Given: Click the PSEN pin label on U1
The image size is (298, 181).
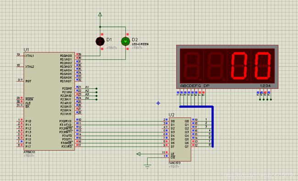Looking at the screenshot, I should [x=29, y=99].
